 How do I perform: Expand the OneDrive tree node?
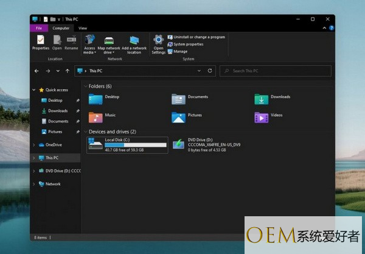(34, 145)
